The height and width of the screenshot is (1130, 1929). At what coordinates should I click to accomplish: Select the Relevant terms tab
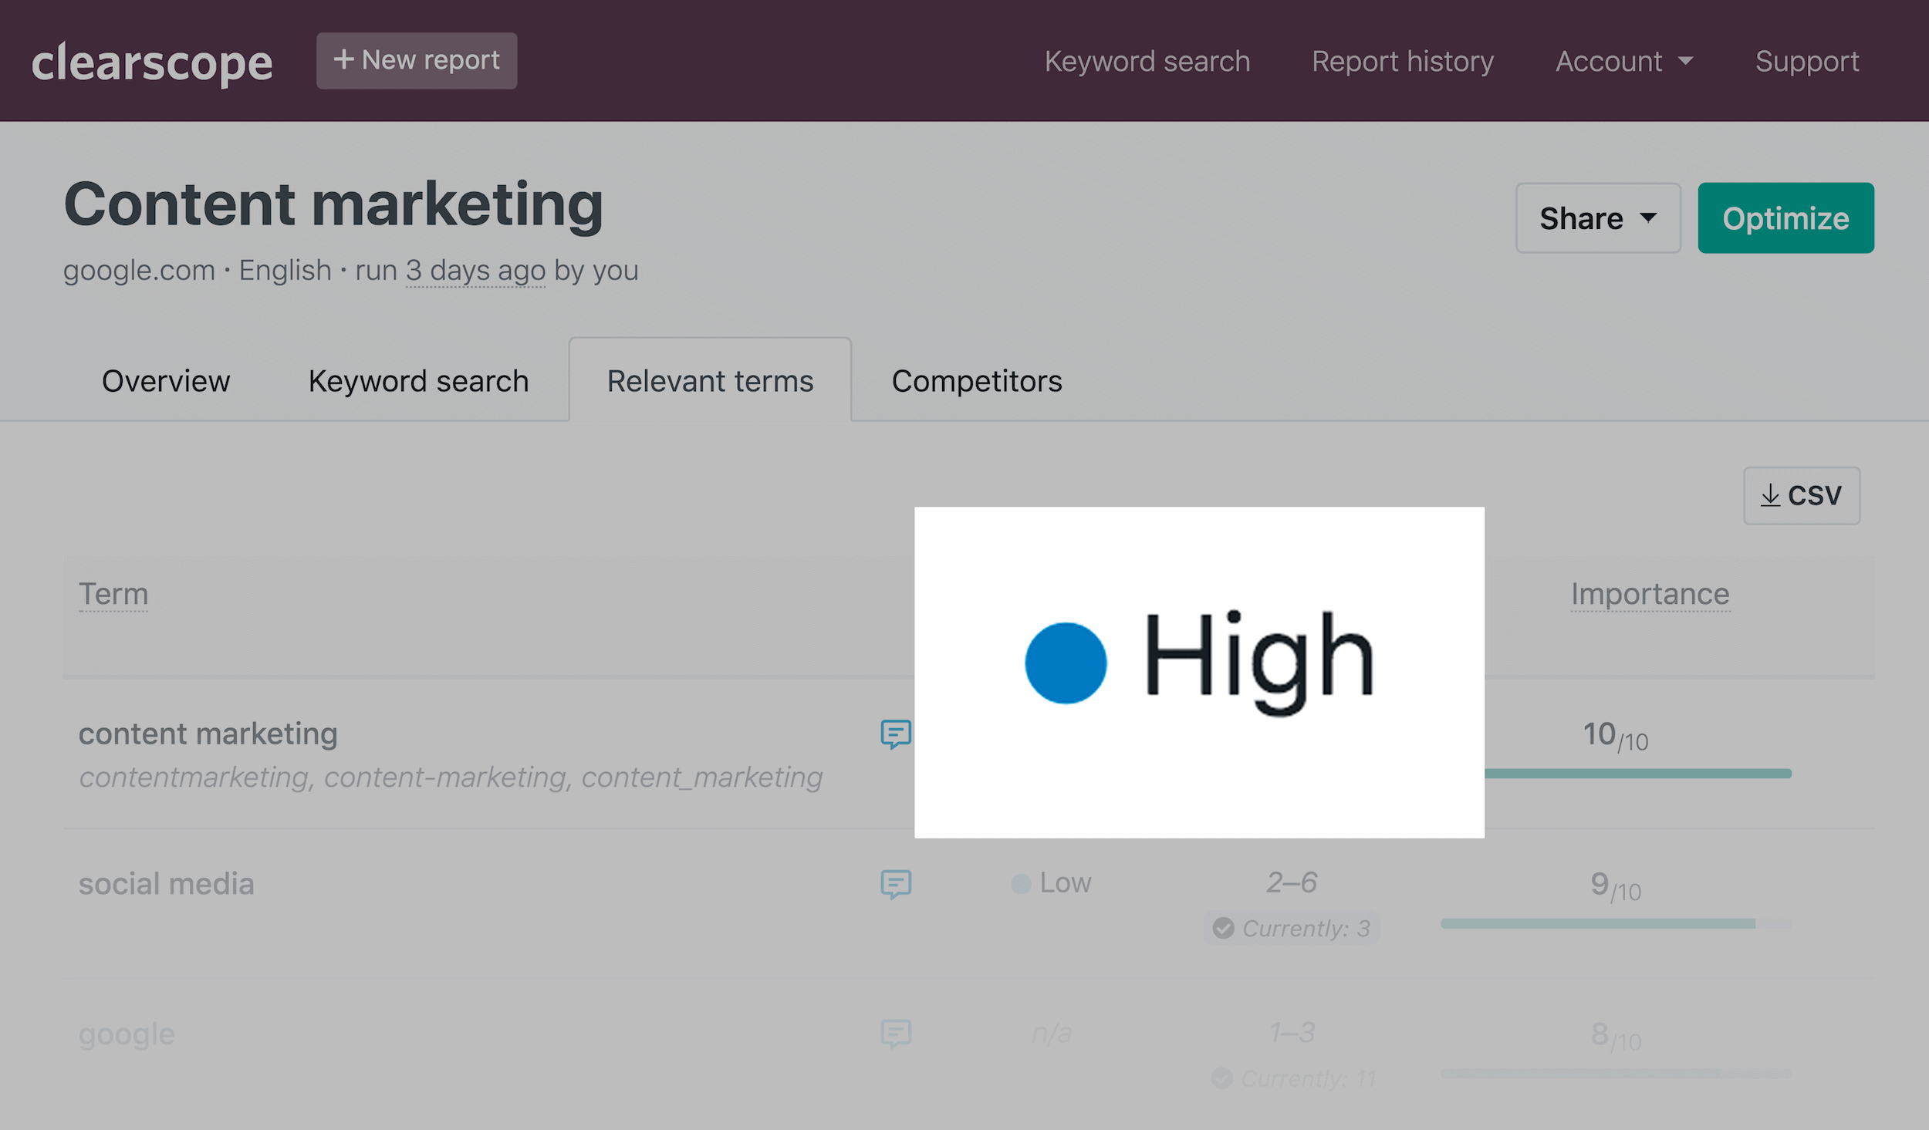pyautogui.click(x=709, y=381)
